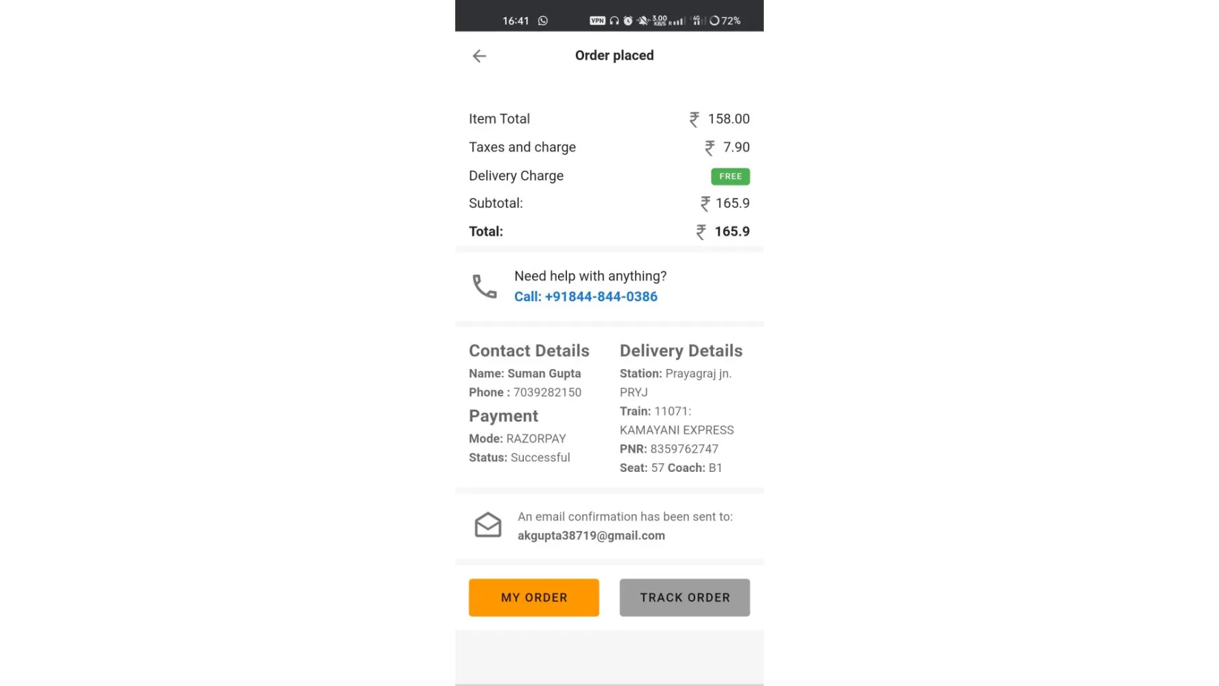Tap the green FREE delivery badge
Screen dimensions: 1219x686
(730, 176)
